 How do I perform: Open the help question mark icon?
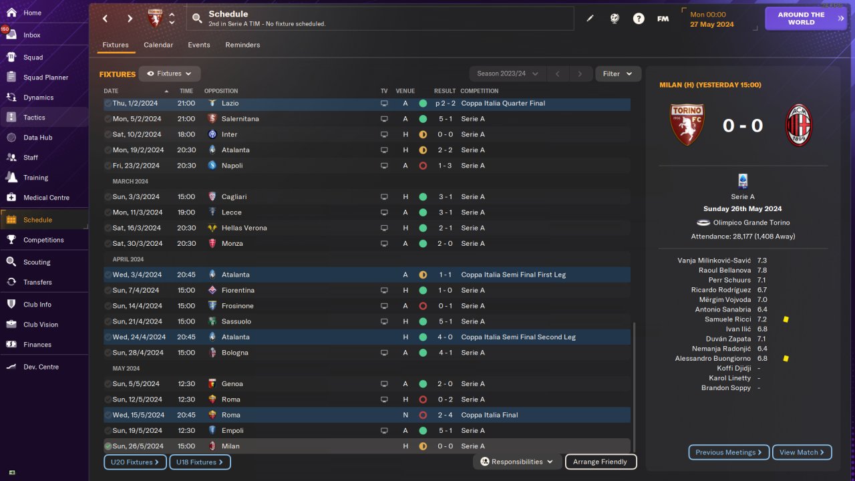click(639, 19)
